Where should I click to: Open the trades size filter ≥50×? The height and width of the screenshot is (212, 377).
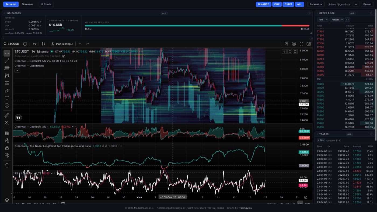coord(321,140)
